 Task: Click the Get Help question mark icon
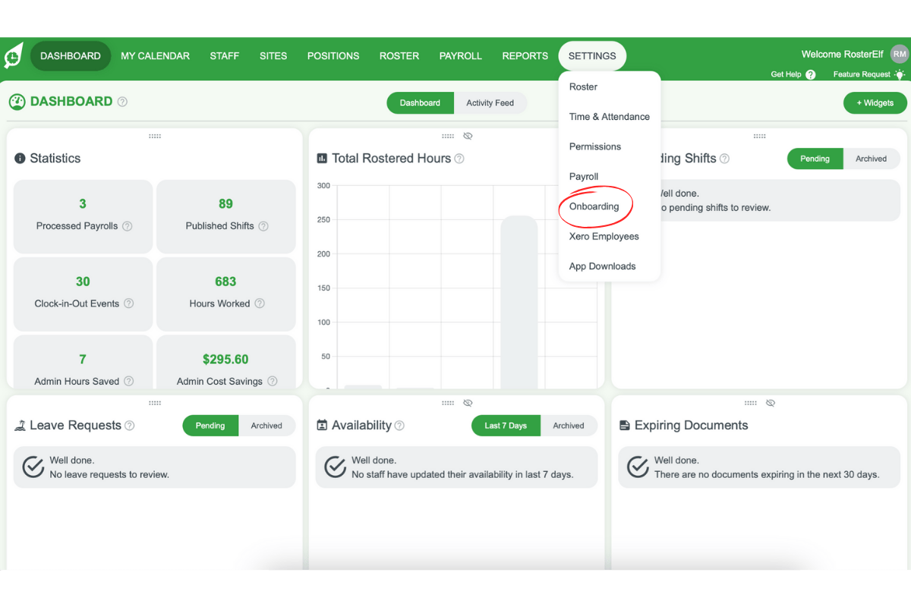(x=810, y=74)
